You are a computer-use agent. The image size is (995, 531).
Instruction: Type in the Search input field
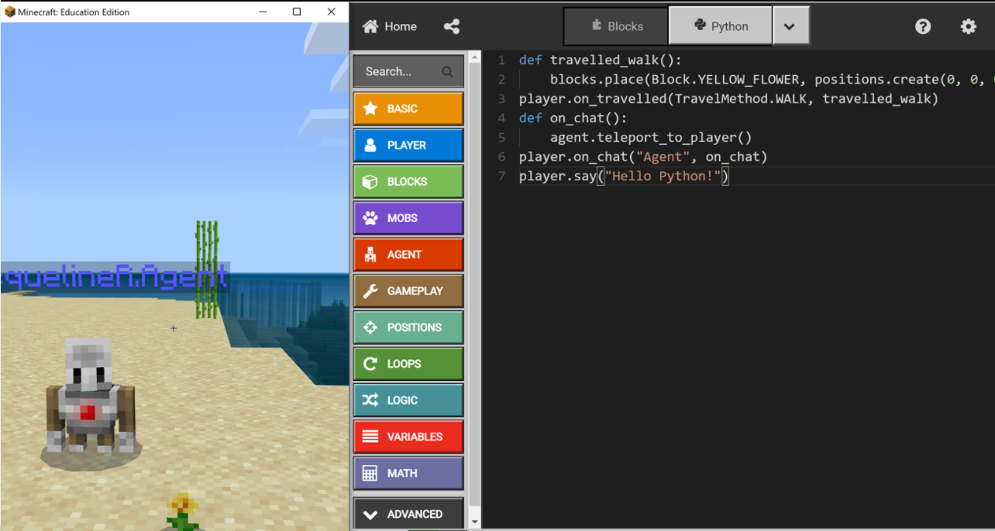[395, 72]
